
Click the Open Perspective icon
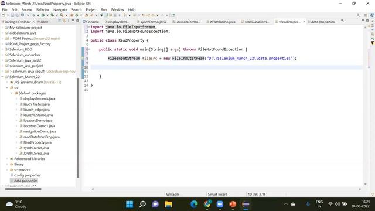tap(366, 15)
